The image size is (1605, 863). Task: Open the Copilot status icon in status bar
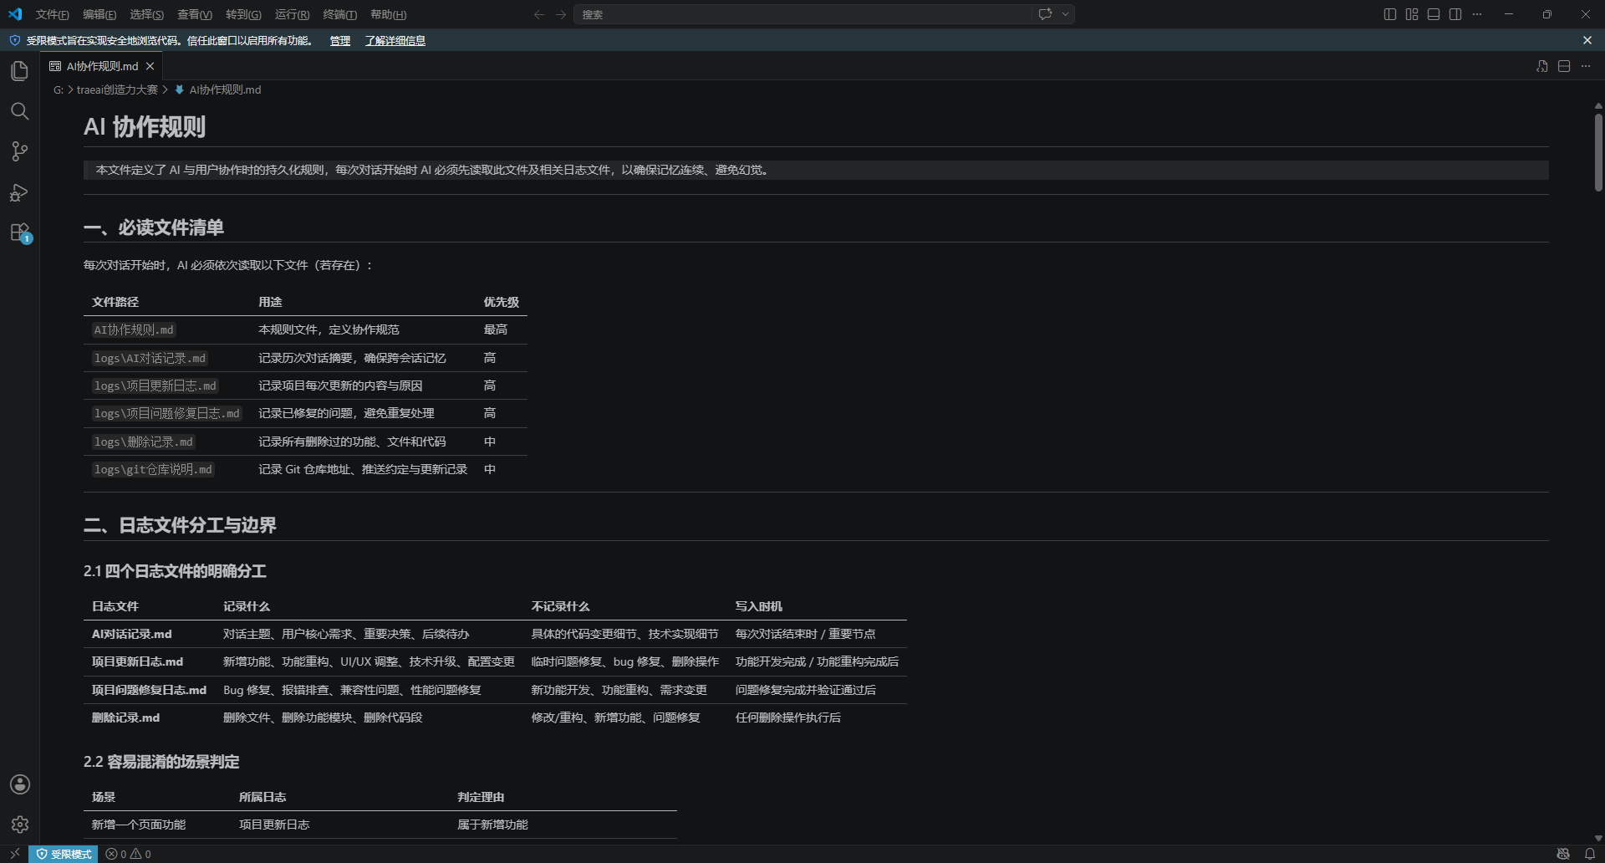pyautogui.click(x=1563, y=854)
